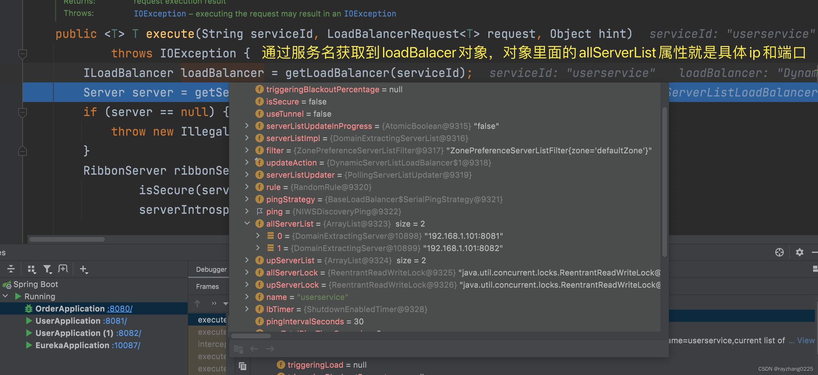Click the plus Add Service icon
The width and height of the screenshot is (818, 375).
point(83,269)
